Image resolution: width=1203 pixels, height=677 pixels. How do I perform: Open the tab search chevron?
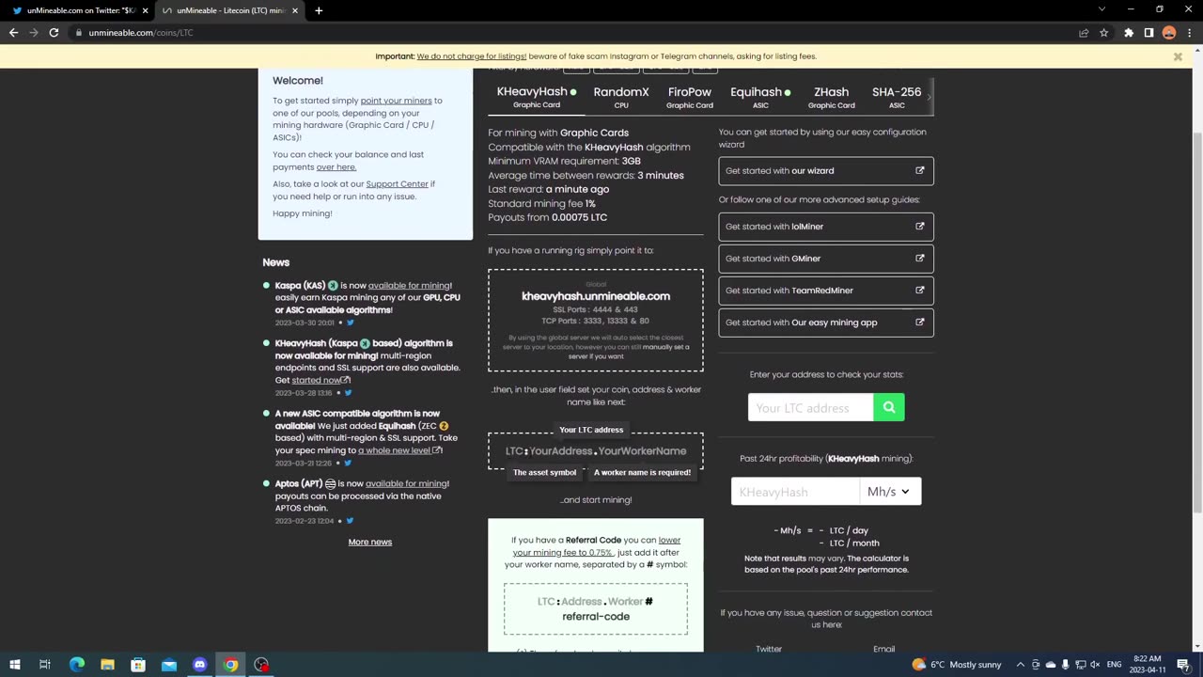(1101, 9)
